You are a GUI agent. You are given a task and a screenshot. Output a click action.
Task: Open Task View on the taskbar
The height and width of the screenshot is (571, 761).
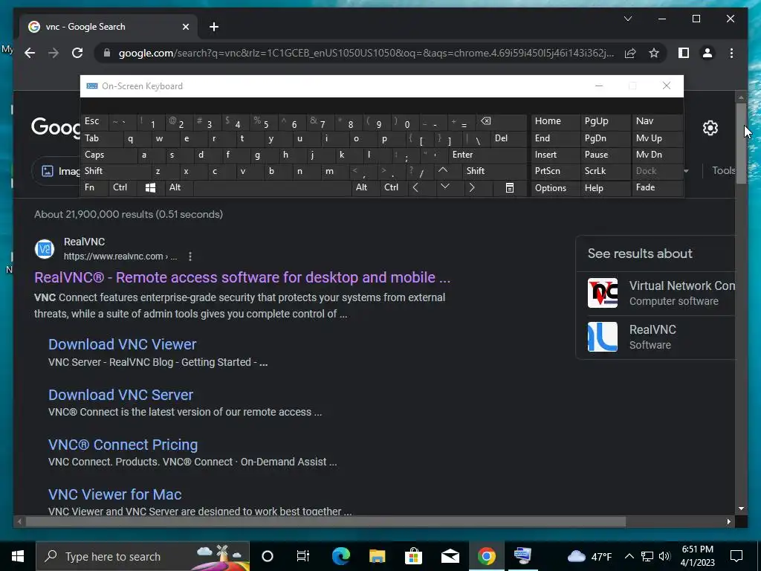click(x=303, y=556)
